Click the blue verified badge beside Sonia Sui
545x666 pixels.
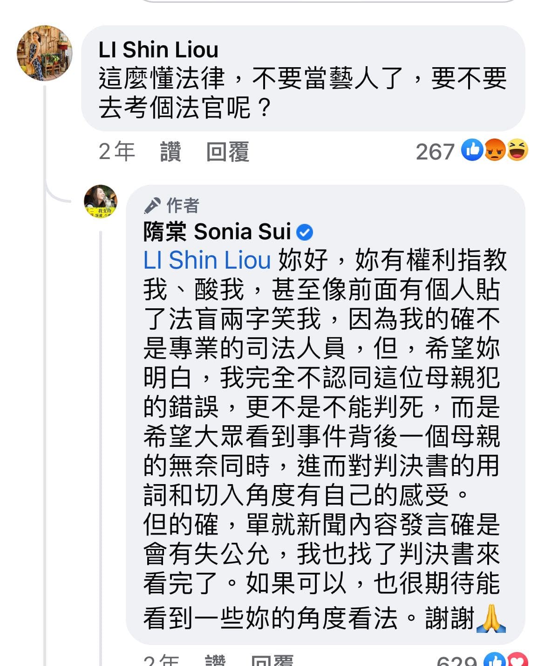(305, 232)
